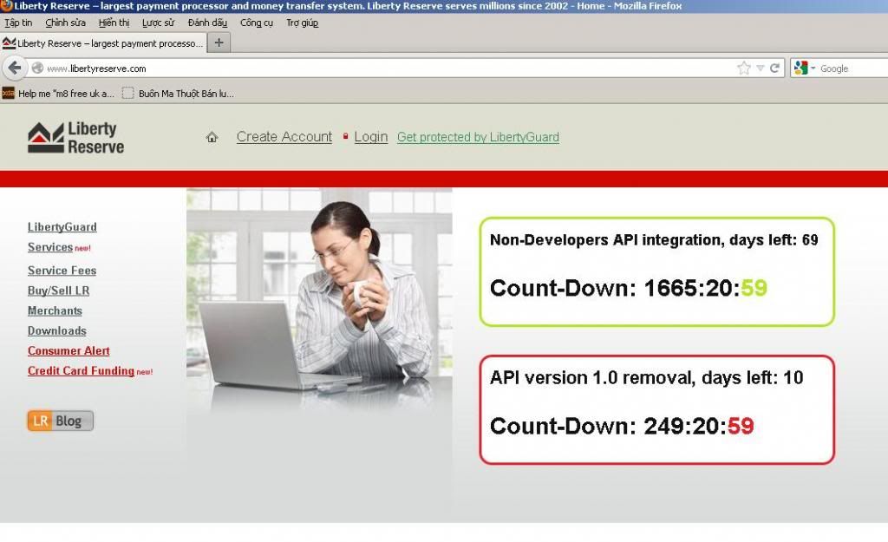
Task: Click the Login link
Action: (370, 137)
